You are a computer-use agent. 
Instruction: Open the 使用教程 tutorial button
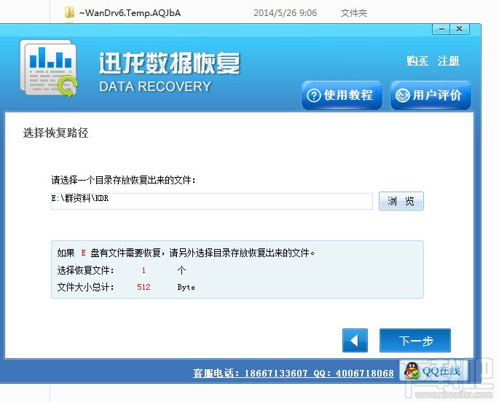pyautogui.click(x=342, y=95)
